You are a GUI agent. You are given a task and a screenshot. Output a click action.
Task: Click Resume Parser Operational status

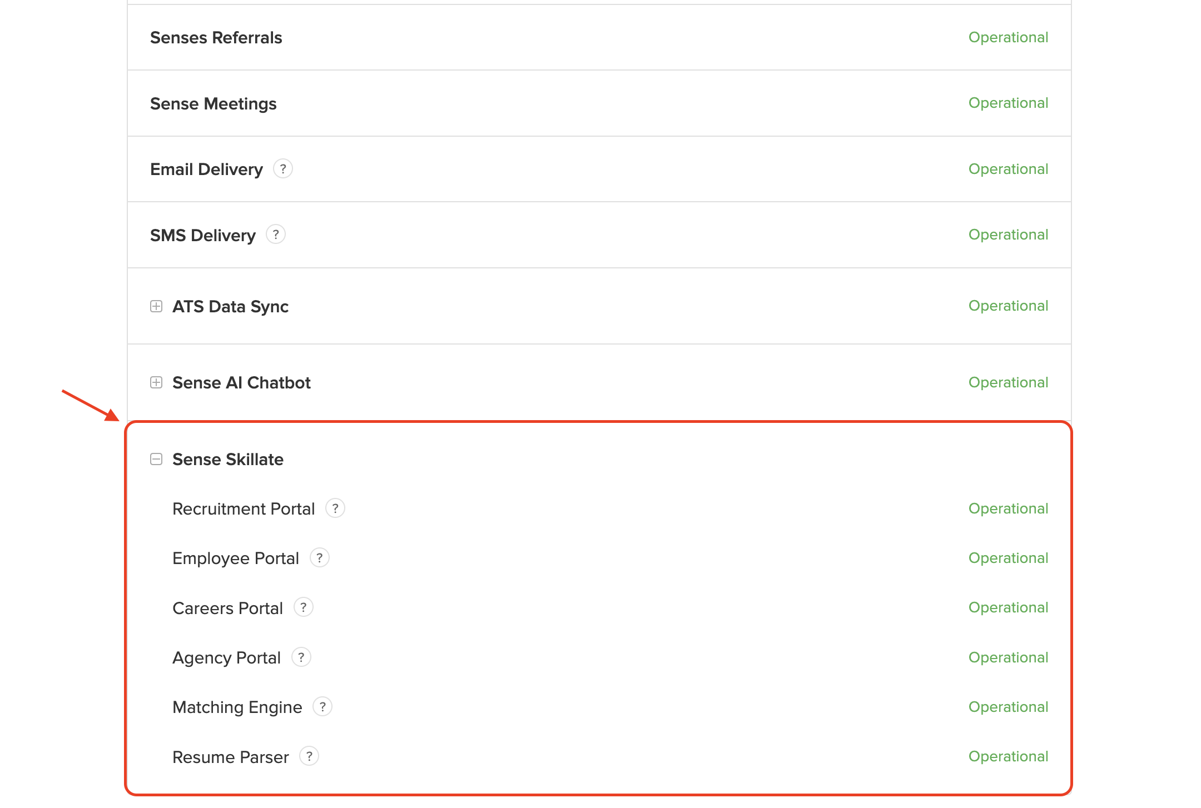click(x=1008, y=756)
